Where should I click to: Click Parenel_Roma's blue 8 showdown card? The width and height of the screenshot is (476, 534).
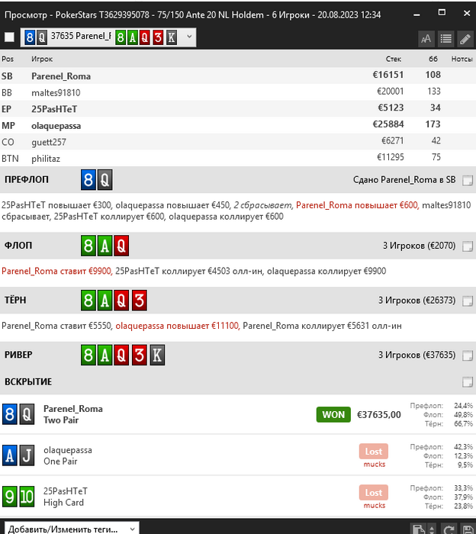tap(9, 414)
